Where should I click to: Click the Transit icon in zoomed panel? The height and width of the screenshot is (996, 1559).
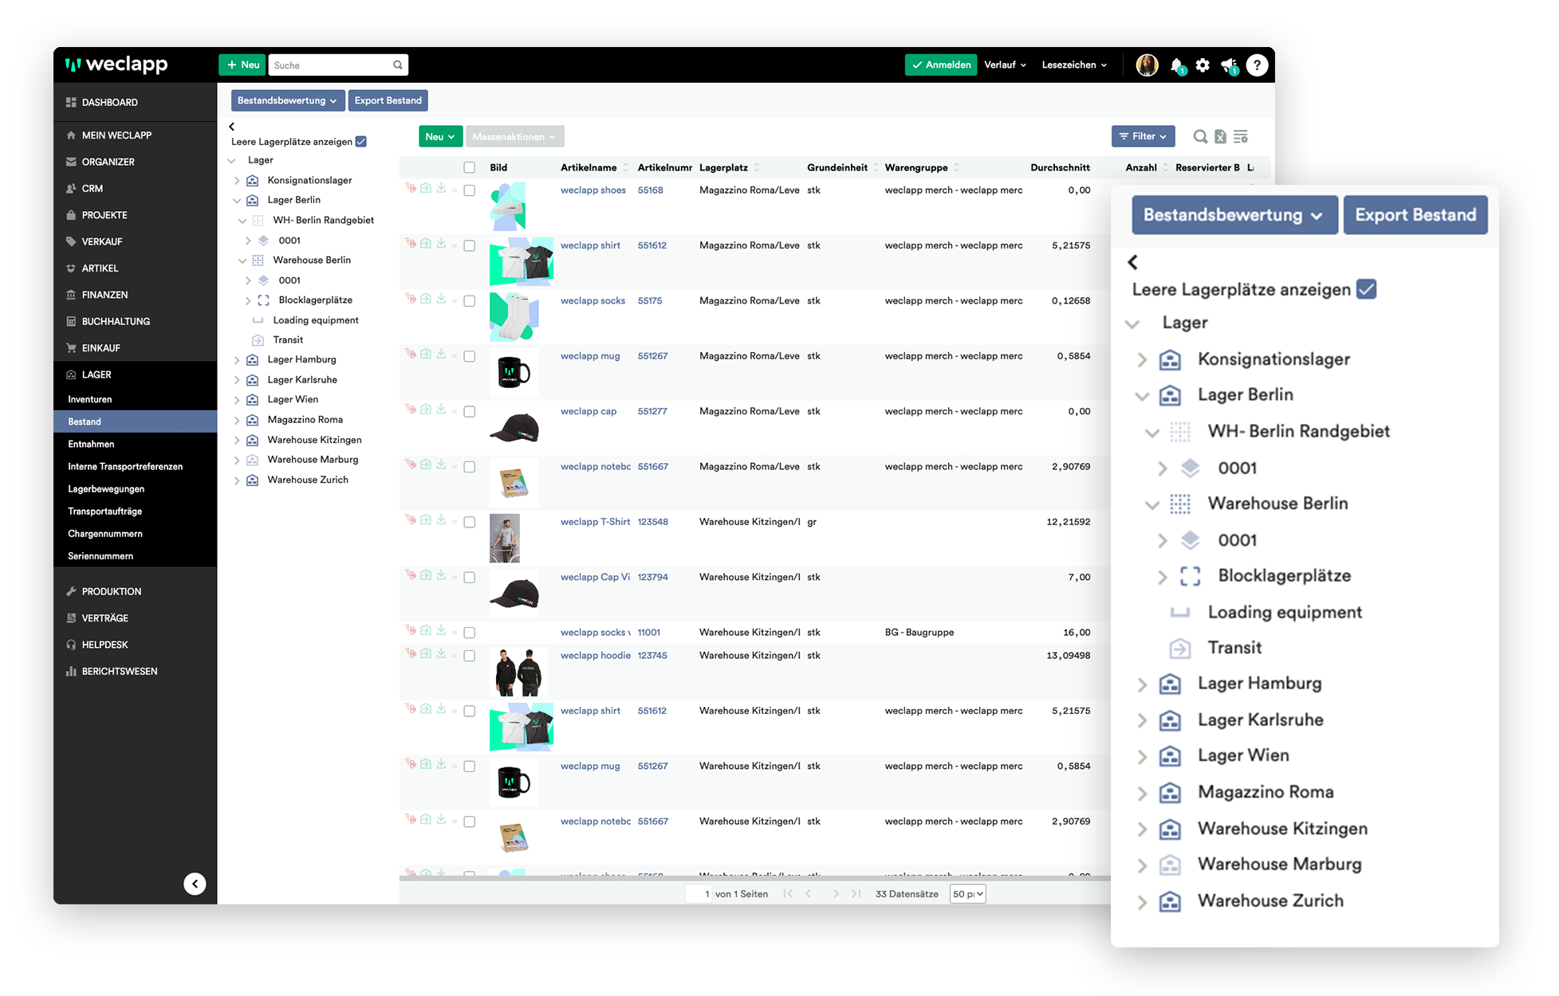[1180, 648]
